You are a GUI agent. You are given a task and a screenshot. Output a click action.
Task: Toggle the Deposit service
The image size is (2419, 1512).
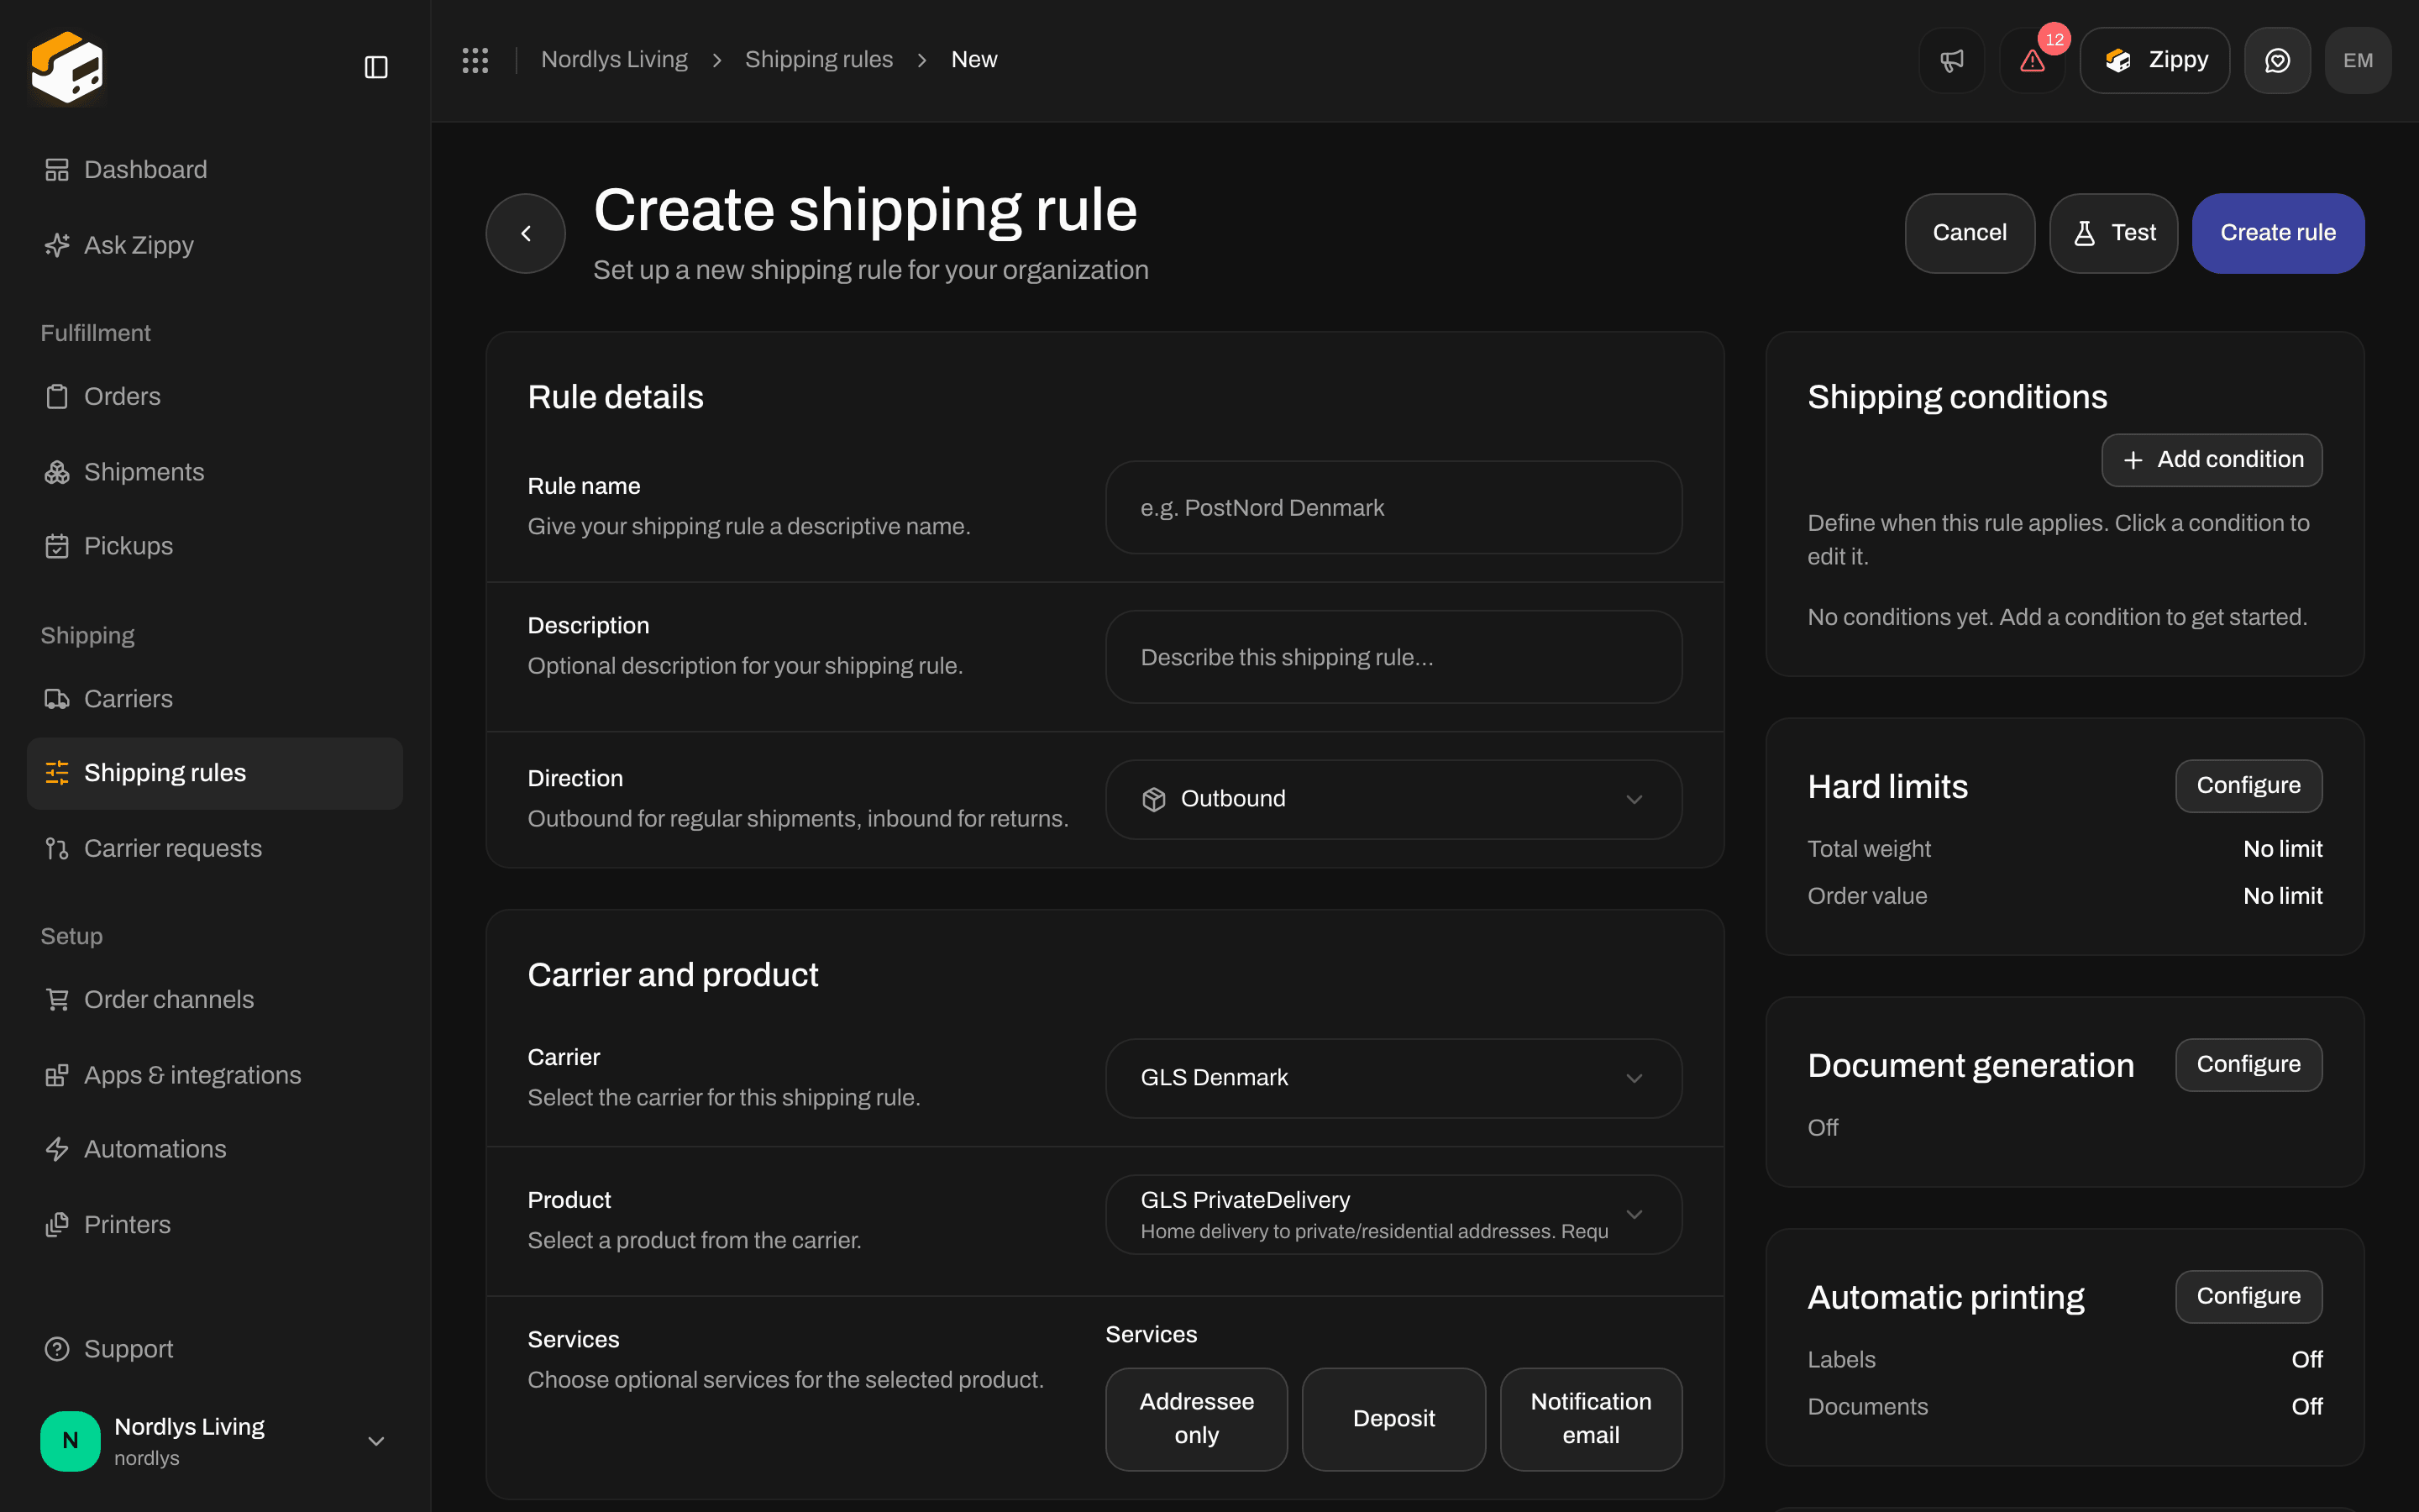point(1393,1419)
